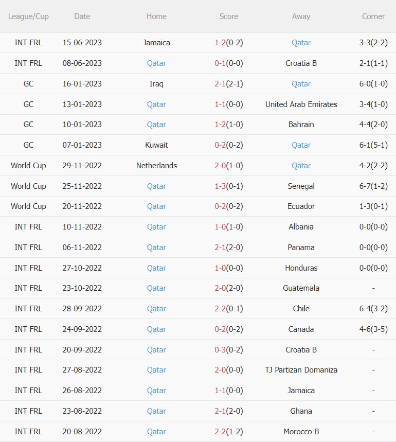Click the Qatar link in the Bahrain match row
This screenshot has width=396, height=442.
tap(156, 125)
